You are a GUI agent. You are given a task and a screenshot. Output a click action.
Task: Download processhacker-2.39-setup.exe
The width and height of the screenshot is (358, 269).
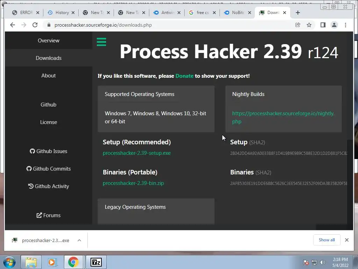(x=137, y=153)
